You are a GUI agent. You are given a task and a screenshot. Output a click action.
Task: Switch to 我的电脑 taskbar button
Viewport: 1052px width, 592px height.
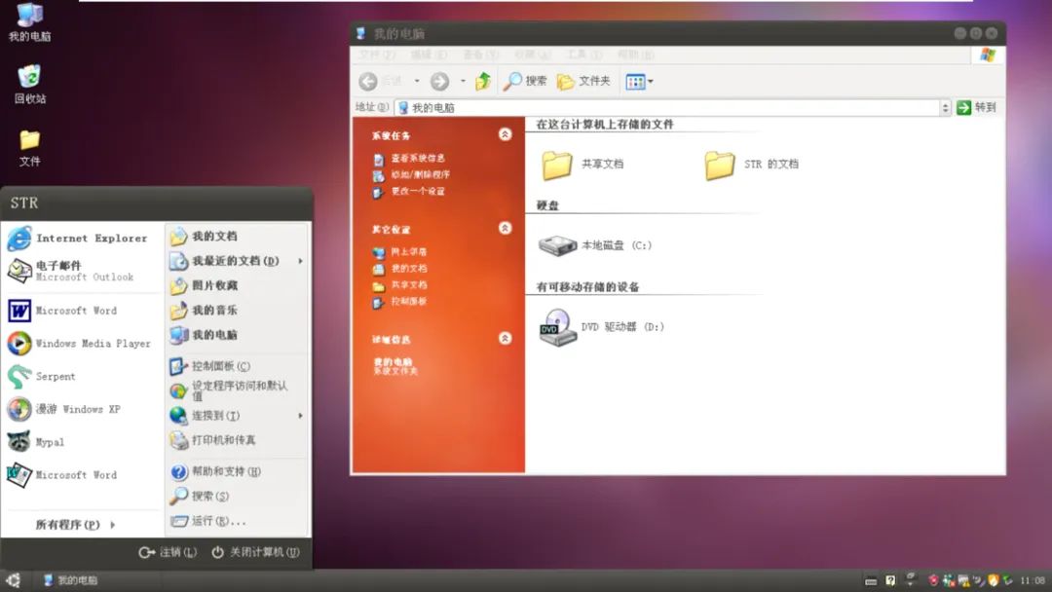[70, 580]
